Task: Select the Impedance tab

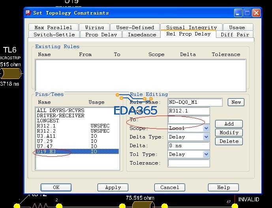Action: (x=142, y=34)
